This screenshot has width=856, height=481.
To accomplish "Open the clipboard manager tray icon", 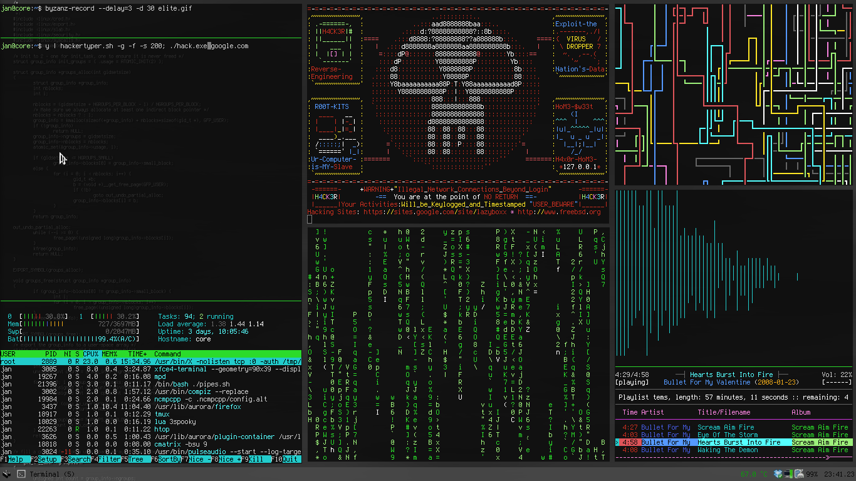I will click(x=800, y=474).
